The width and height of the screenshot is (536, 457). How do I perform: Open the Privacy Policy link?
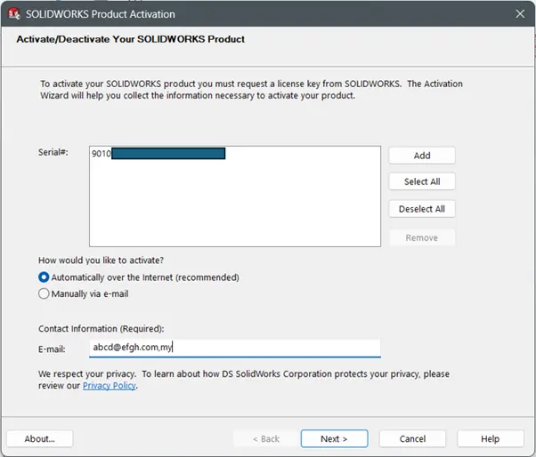(x=110, y=386)
